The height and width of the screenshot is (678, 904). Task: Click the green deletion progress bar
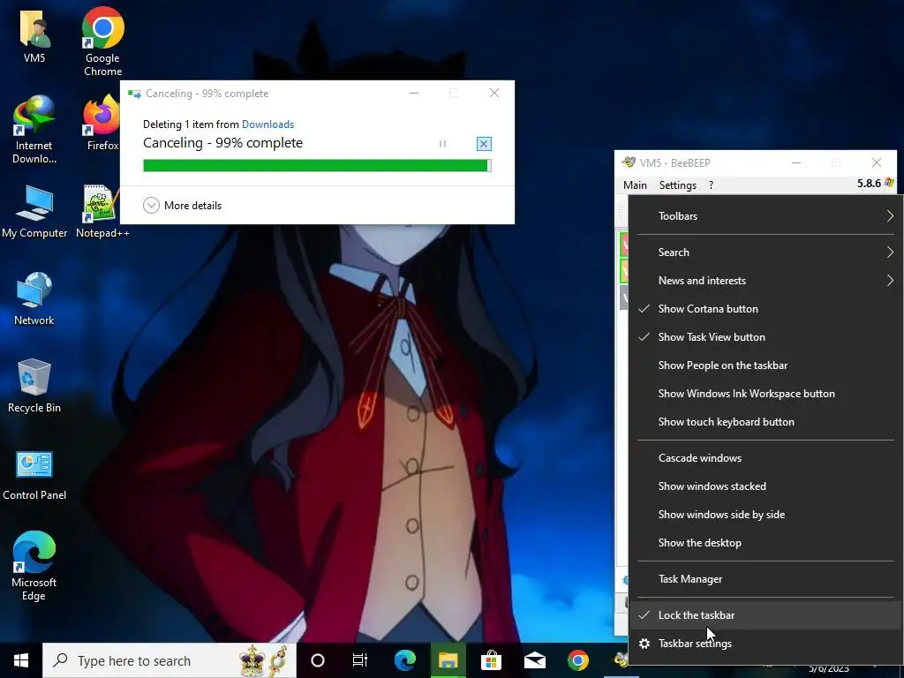coord(317,165)
